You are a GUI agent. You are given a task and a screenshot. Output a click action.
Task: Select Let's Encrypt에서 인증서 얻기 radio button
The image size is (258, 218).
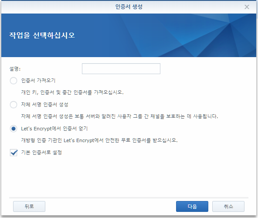pos(14,129)
